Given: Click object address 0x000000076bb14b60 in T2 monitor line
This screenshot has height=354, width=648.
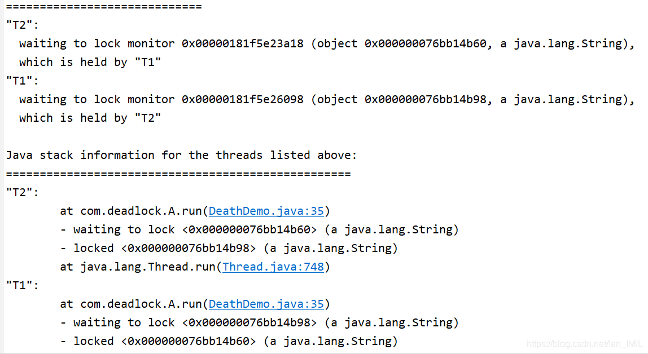Looking at the screenshot, I should pos(426,44).
